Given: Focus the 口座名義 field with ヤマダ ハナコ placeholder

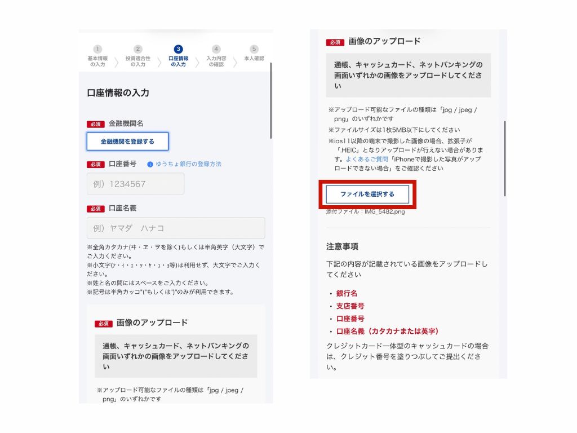Looking at the screenshot, I should pos(176,228).
